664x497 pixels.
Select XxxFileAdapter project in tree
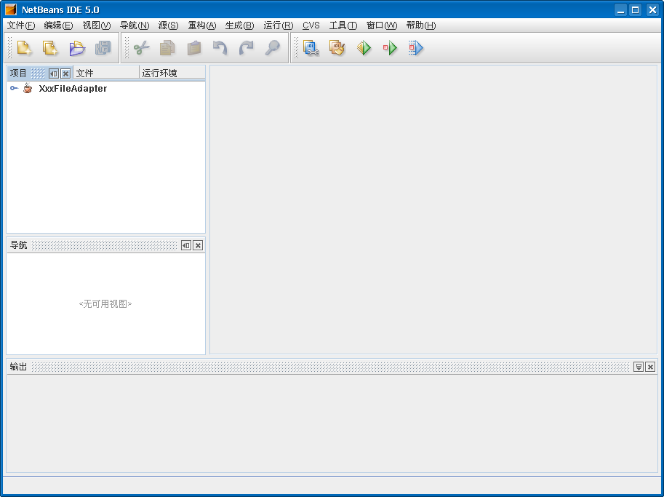click(73, 89)
